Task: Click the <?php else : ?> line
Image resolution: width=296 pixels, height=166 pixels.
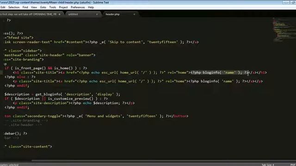Action: [20, 77]
